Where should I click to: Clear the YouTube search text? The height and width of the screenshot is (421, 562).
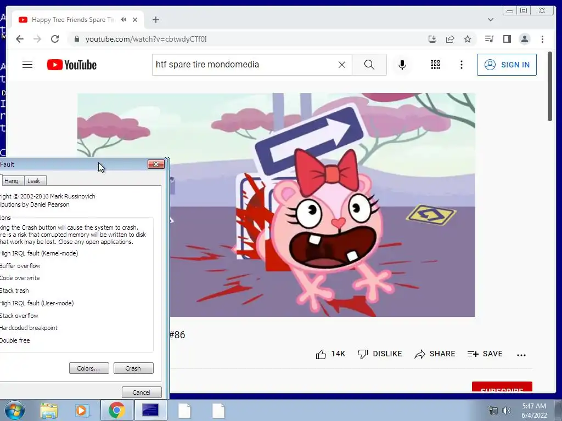[x=342, y=65]
